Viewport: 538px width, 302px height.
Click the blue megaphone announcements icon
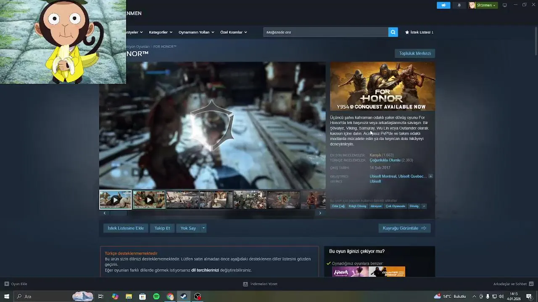(443, 5)
